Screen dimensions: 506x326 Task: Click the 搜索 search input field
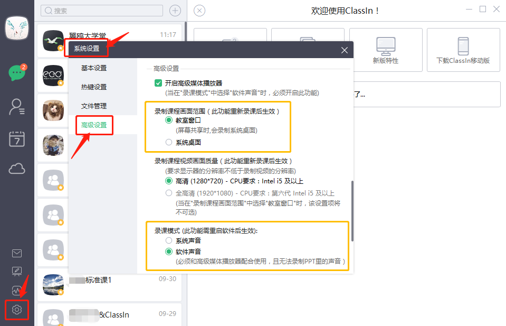(102, 11)
